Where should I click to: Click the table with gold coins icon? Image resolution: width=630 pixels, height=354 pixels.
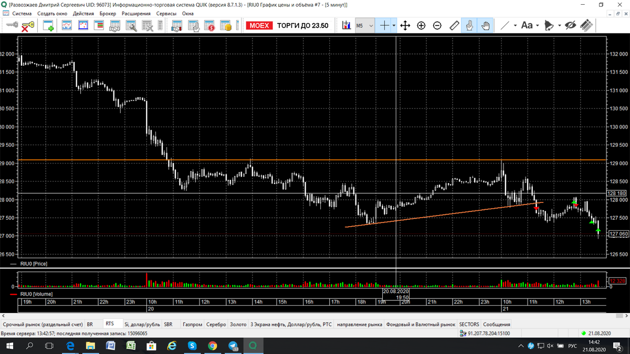pyautogui.click(x=226, y=25)
